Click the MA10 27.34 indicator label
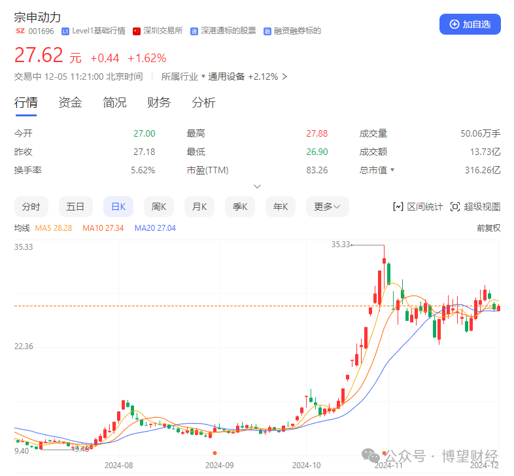Viewport: 514px width, 476px height. point(103,228)
